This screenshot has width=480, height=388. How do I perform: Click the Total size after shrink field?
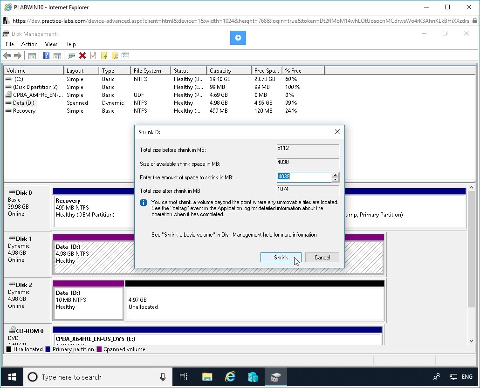click(308, 191)
